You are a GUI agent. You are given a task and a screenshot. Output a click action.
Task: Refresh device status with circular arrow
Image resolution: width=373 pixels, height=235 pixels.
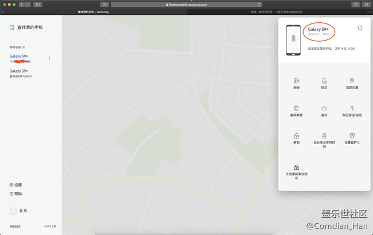coord(360,27)
